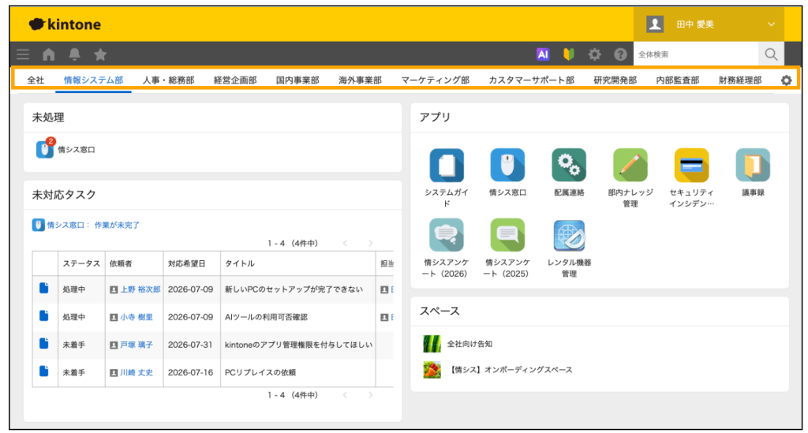
Task: Open the 内部監査部 tab
Action: [677, 80]
